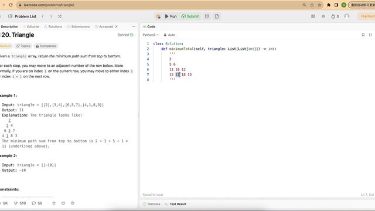This screenshot has height=211, width=375.
Task: Click the browser address bar URL
Action: pos(49,5)
